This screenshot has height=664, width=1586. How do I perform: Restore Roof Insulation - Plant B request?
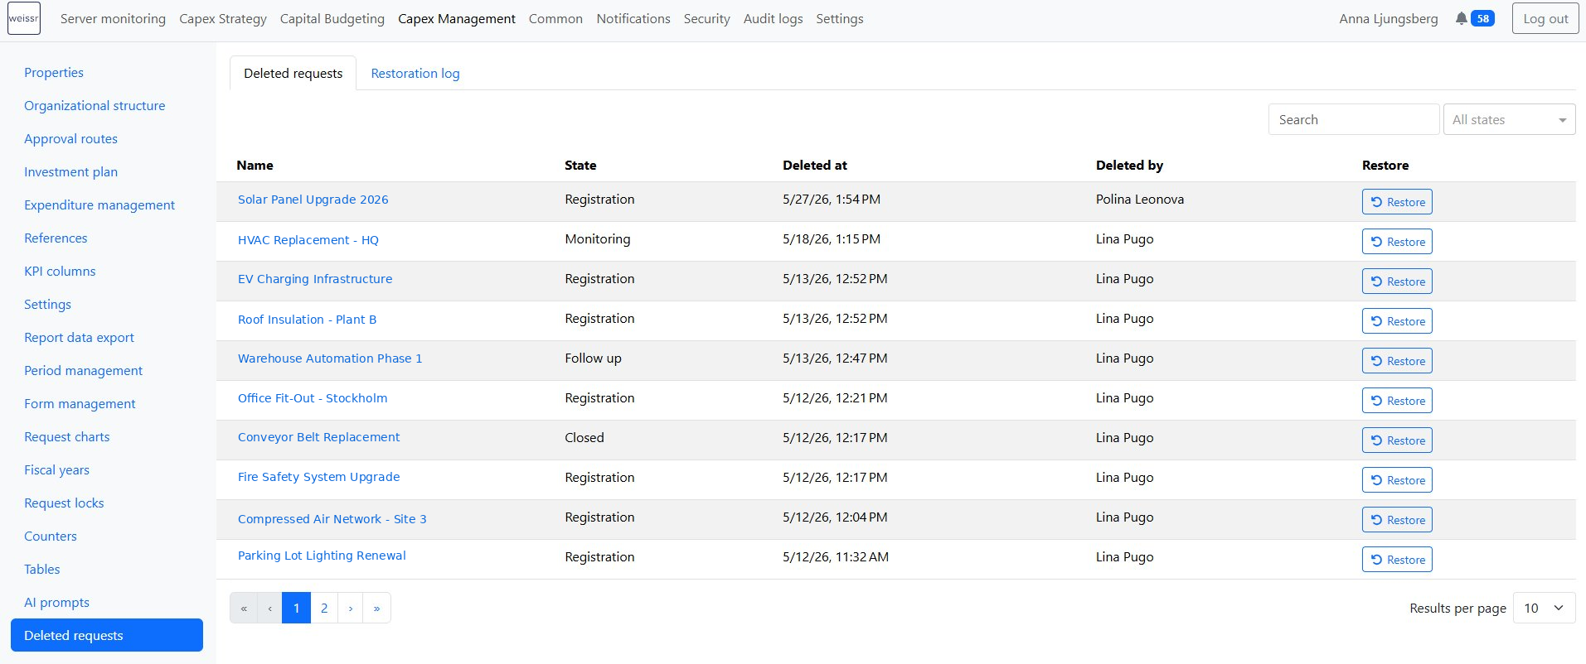point(1397,321)
